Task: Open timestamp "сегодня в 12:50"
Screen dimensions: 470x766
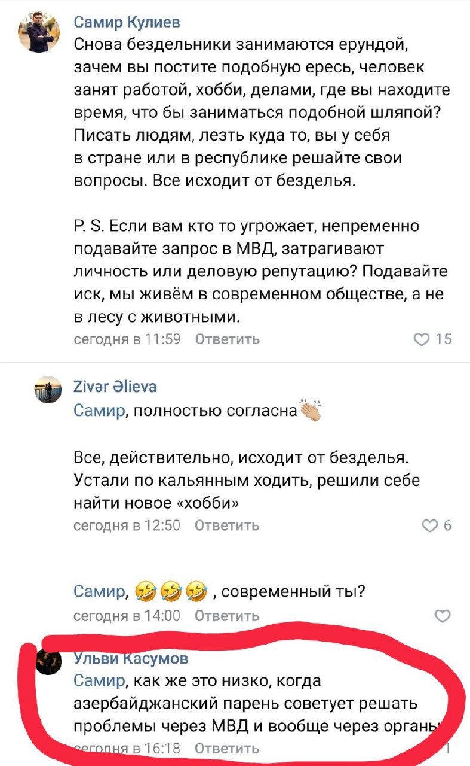Action: [127, 526]
